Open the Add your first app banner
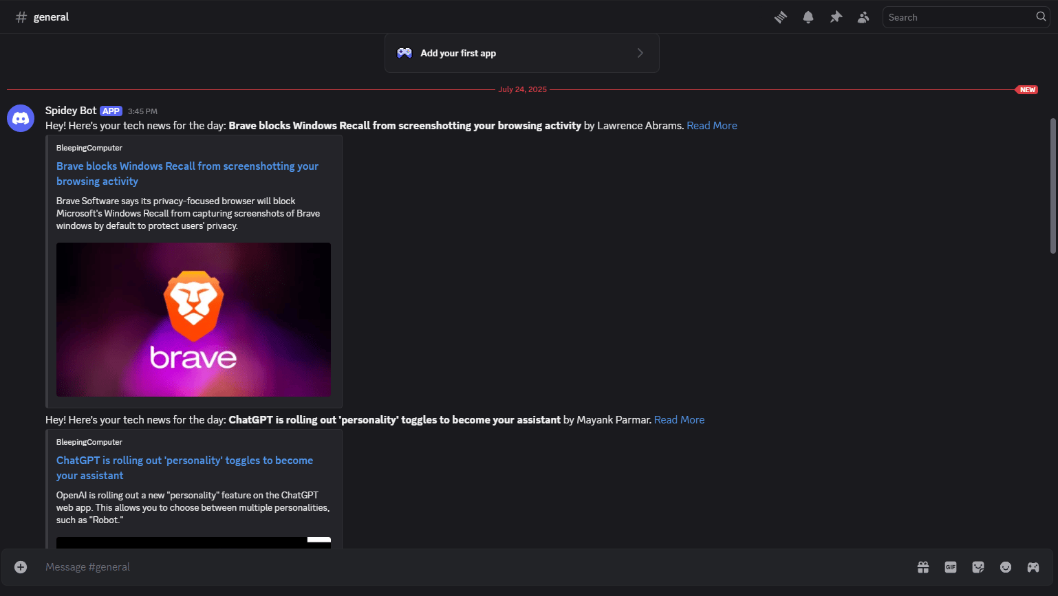Viewport: 1058px width, 596px height. point(522,53)
